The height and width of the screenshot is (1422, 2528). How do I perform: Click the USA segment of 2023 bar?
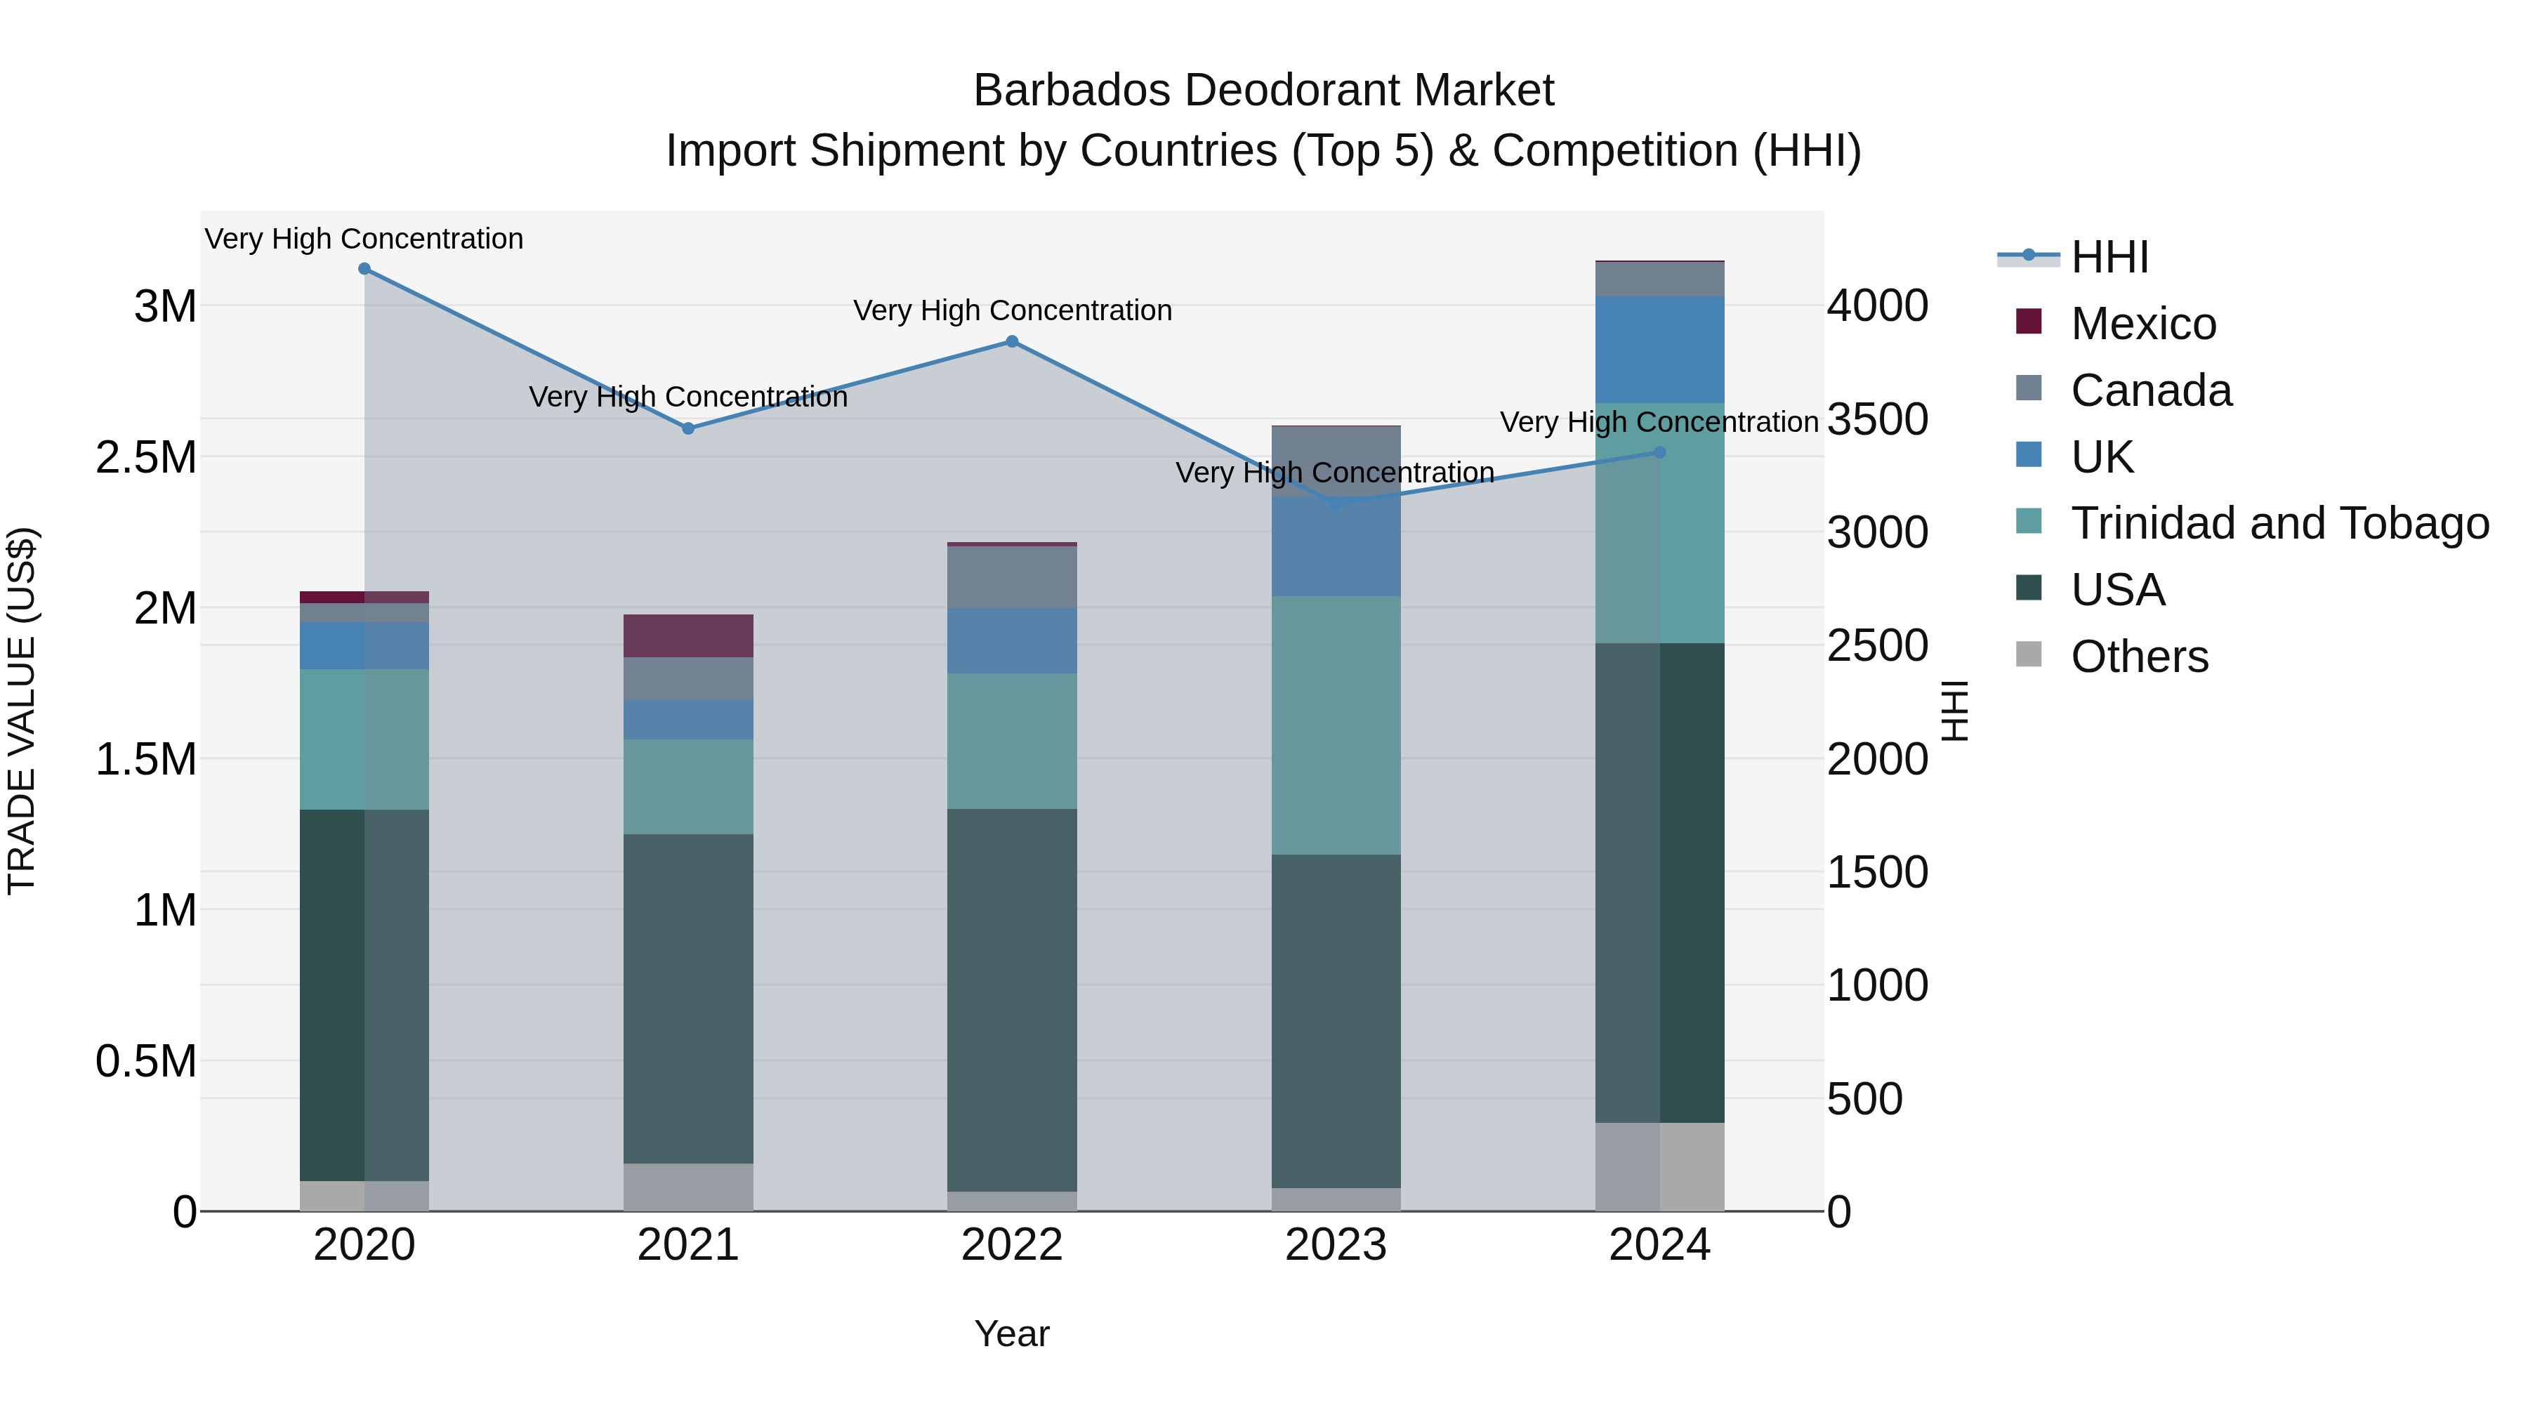pos(1336,1022)
